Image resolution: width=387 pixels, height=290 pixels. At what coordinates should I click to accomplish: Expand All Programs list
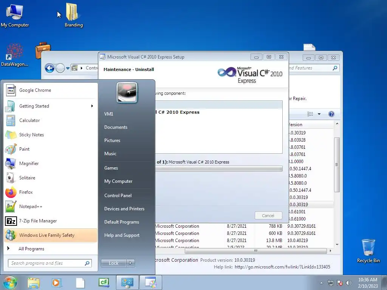coord(51,248)
